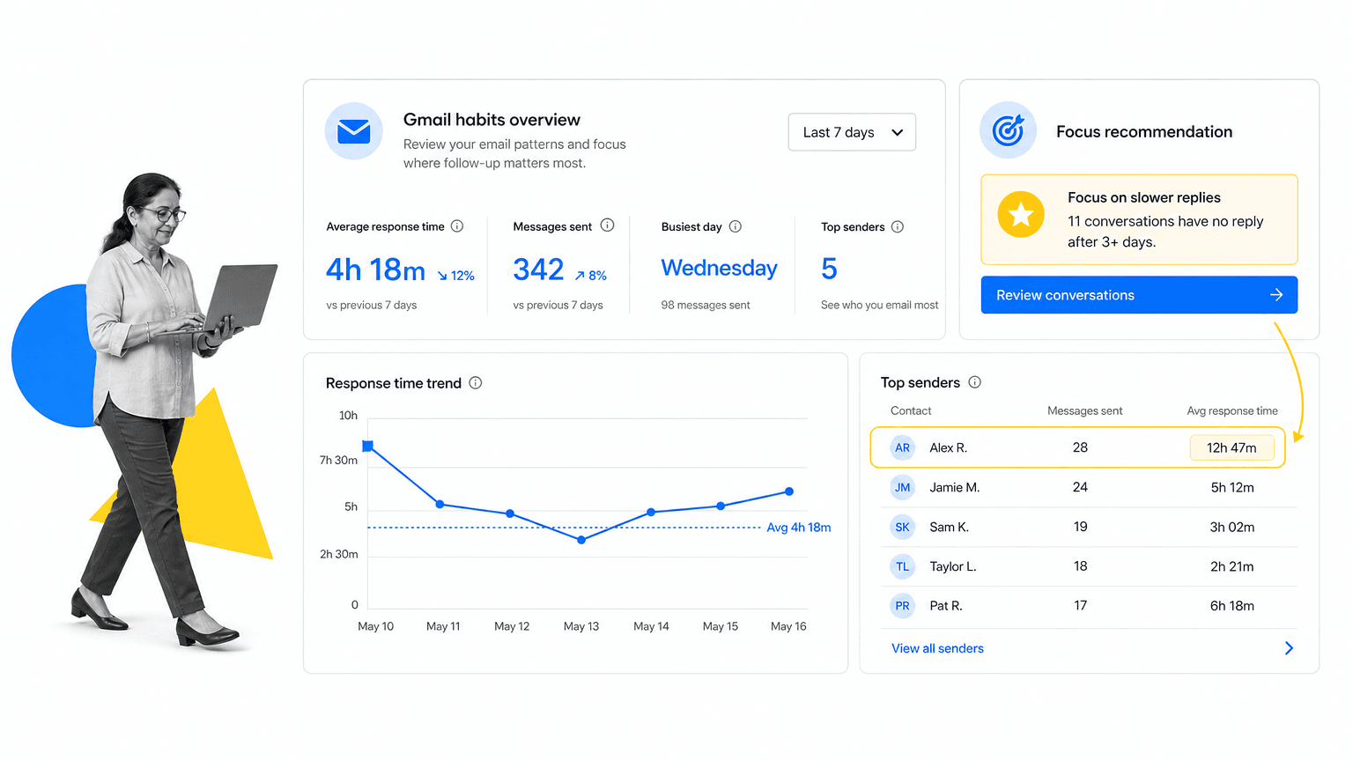Click the 12h 47m highlighted response time

1231,447
